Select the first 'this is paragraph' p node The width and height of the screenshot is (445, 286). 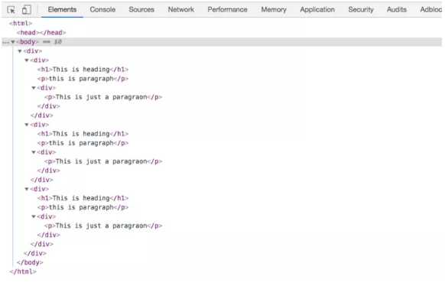pyautogui.click(x=83, y=79)
